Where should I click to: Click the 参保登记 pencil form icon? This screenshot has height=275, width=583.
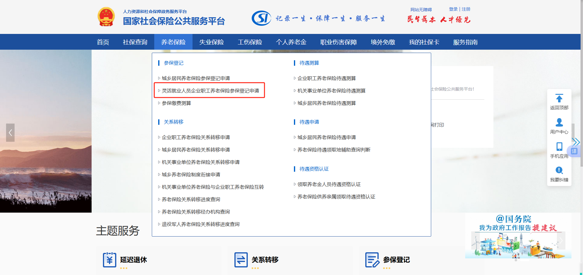click(372, 260)
